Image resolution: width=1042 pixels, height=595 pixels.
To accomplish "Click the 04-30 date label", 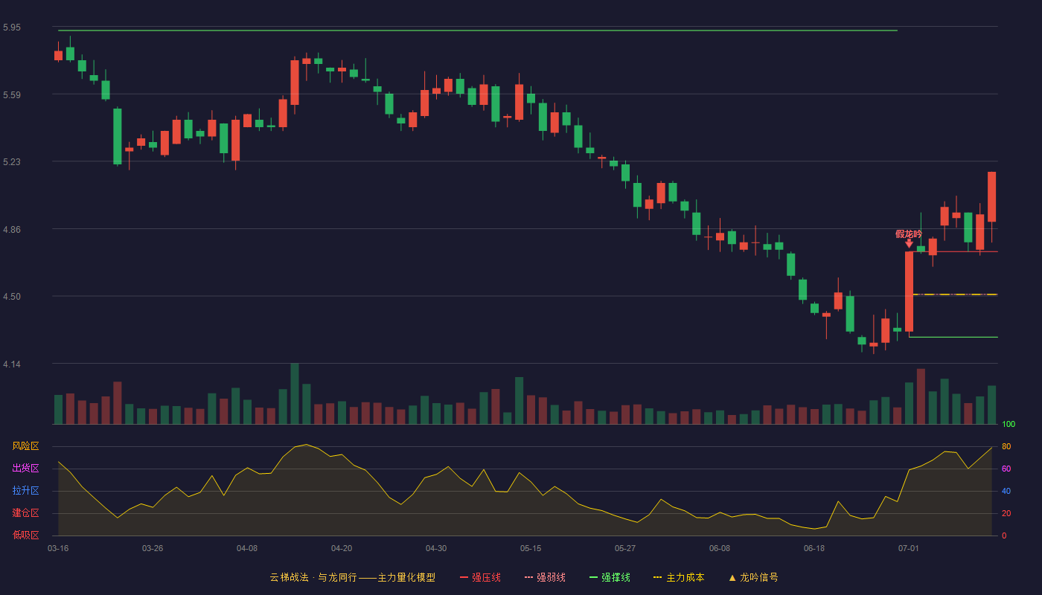I will 436,548.
